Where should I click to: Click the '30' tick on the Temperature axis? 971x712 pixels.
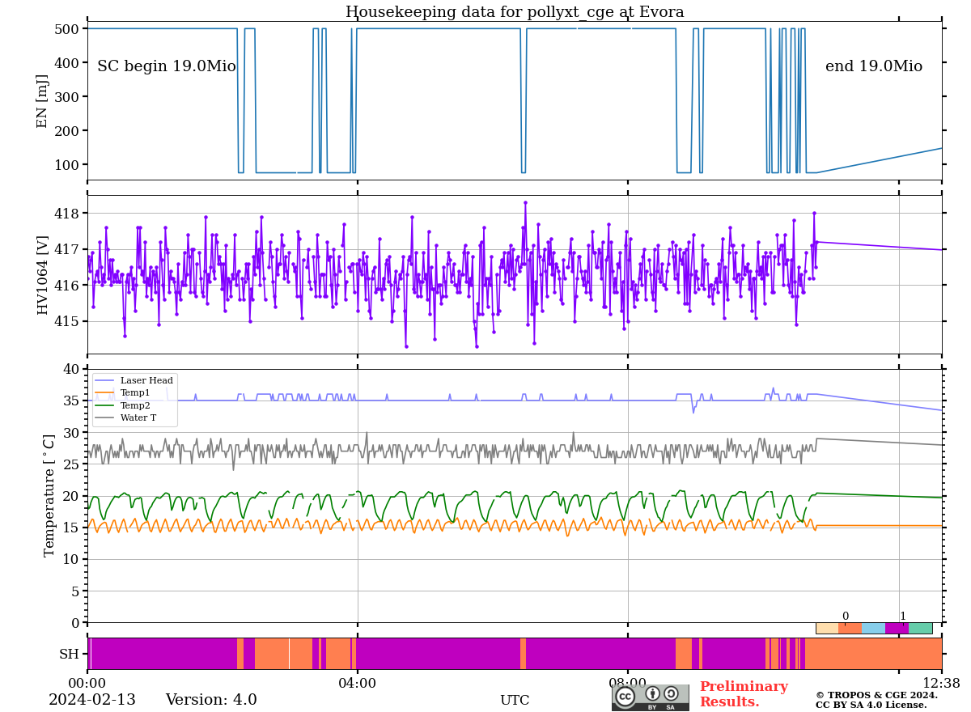(71, 433)
